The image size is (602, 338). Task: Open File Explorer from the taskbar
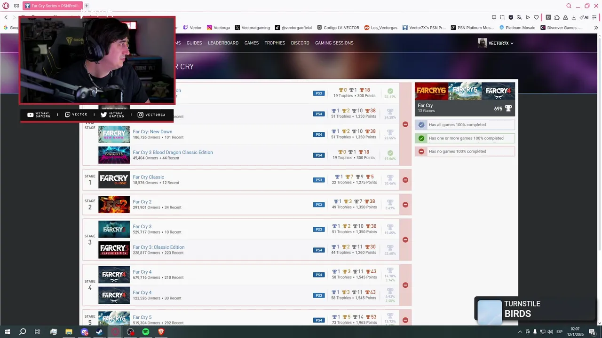[69, 332]
